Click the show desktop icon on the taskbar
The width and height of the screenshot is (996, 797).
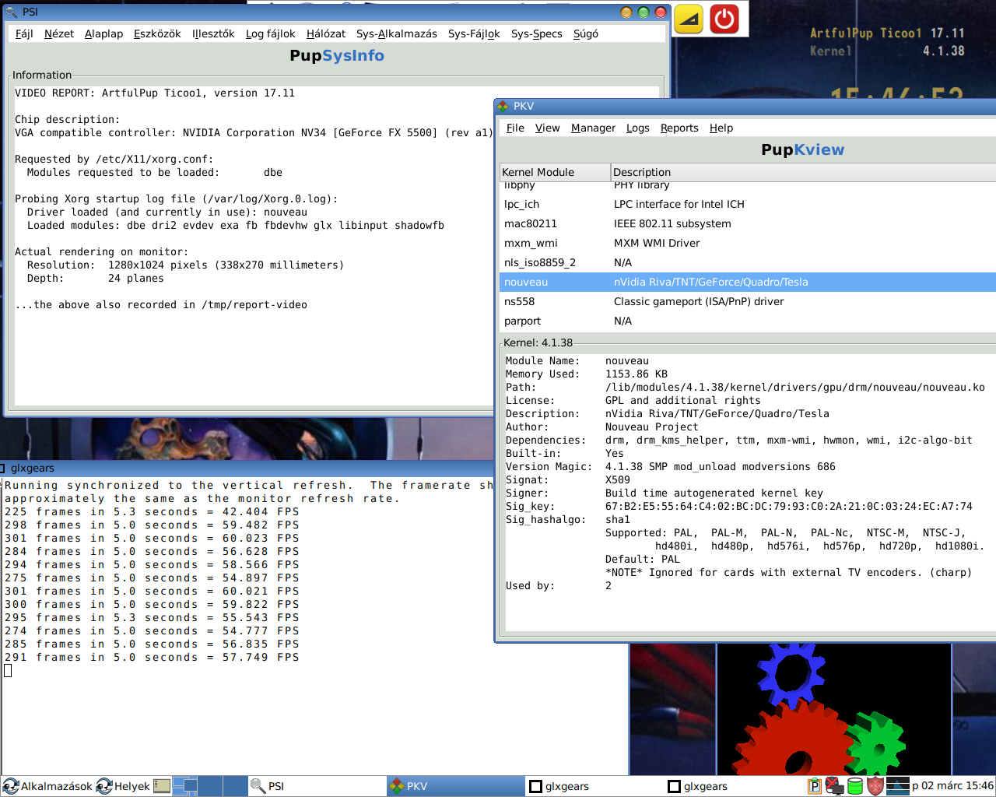coord(162,786)
